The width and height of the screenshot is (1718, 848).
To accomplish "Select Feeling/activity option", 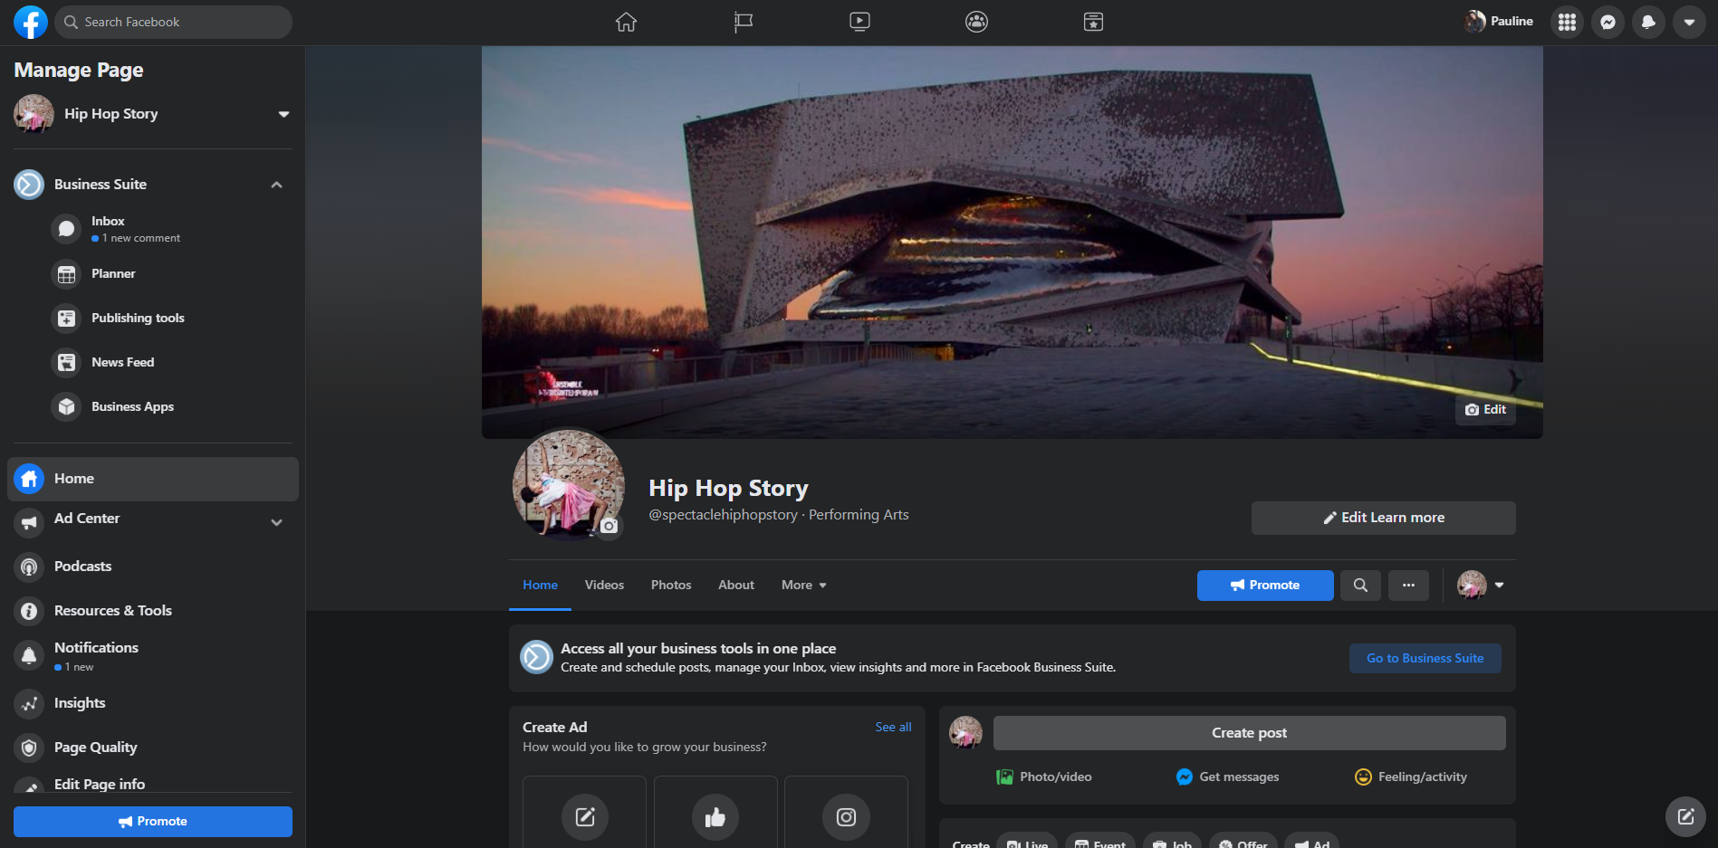I will [1411, 777].
